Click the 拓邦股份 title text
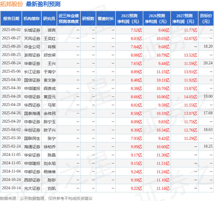 tap(11, 4)
